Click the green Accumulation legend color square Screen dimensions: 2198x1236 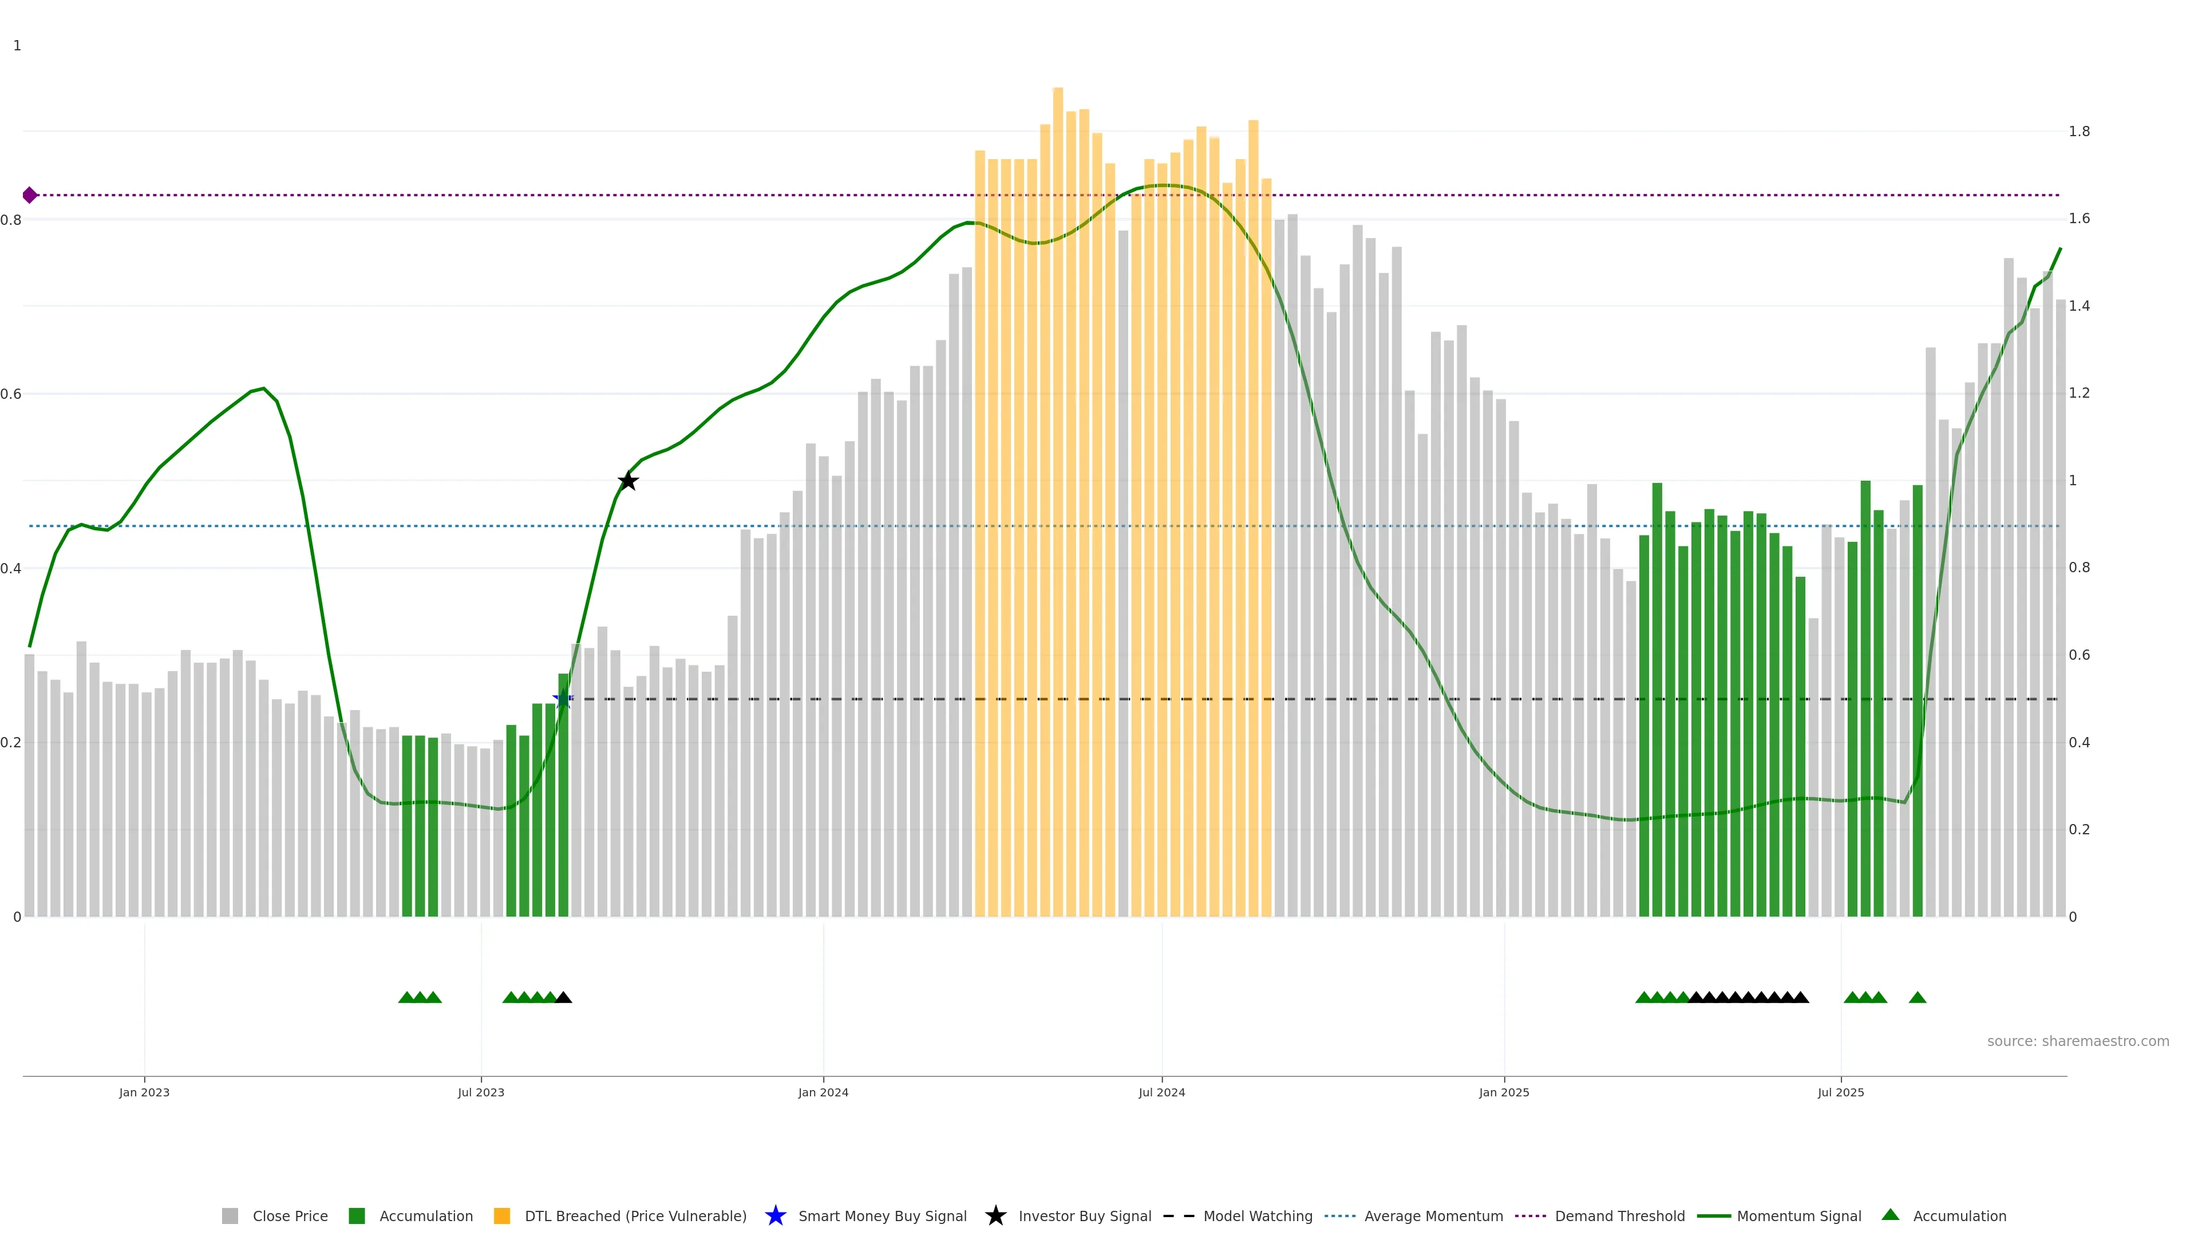tap(357, 1215)
